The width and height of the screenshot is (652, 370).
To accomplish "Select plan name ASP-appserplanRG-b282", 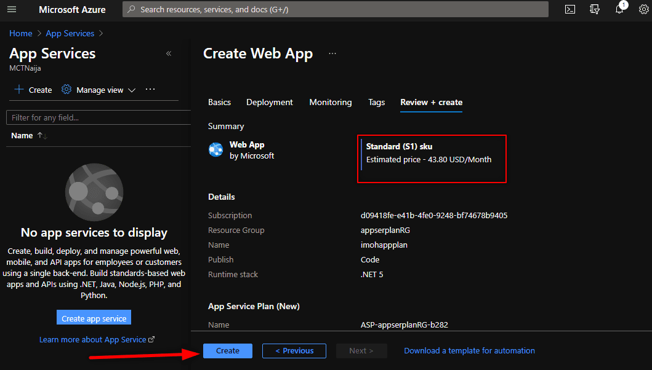I will [404, 325].
